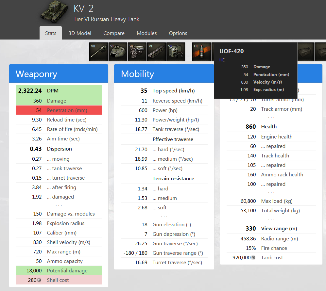The height and width of the screenshot is (291, 326).
Task: Click the Potential damage row
Action: [59, 271]
